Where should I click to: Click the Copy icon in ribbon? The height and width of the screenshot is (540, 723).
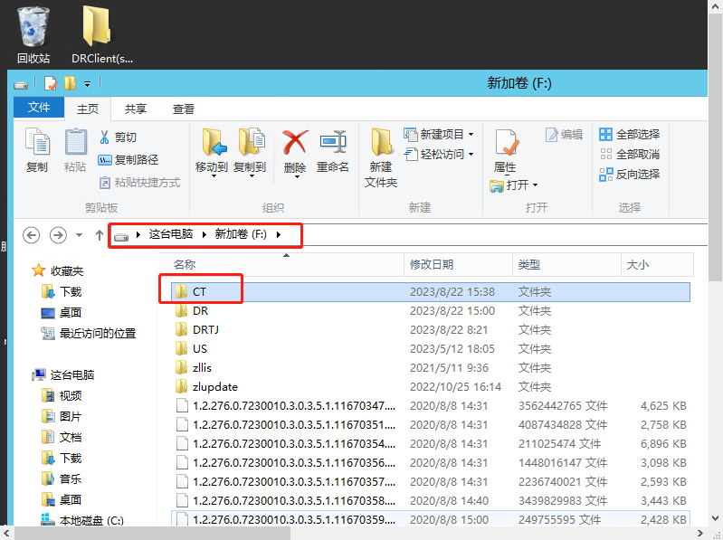coord(37,150)
